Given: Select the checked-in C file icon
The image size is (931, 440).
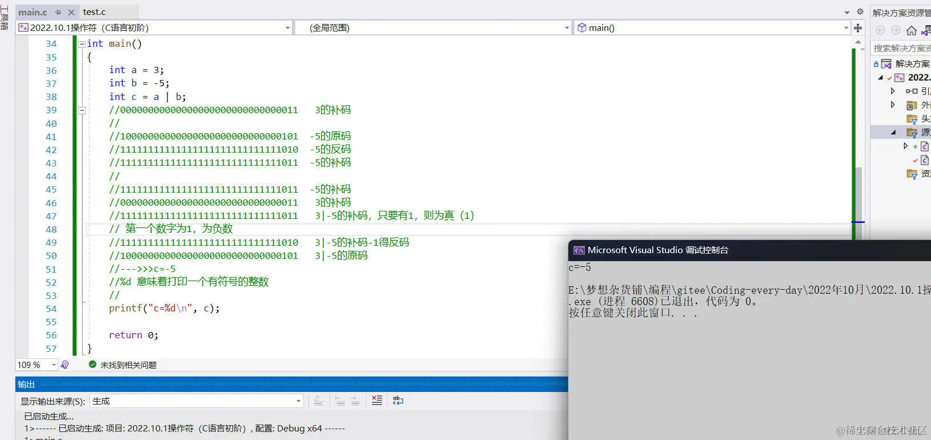Looking at the screenshot, I should pos(925,161).
